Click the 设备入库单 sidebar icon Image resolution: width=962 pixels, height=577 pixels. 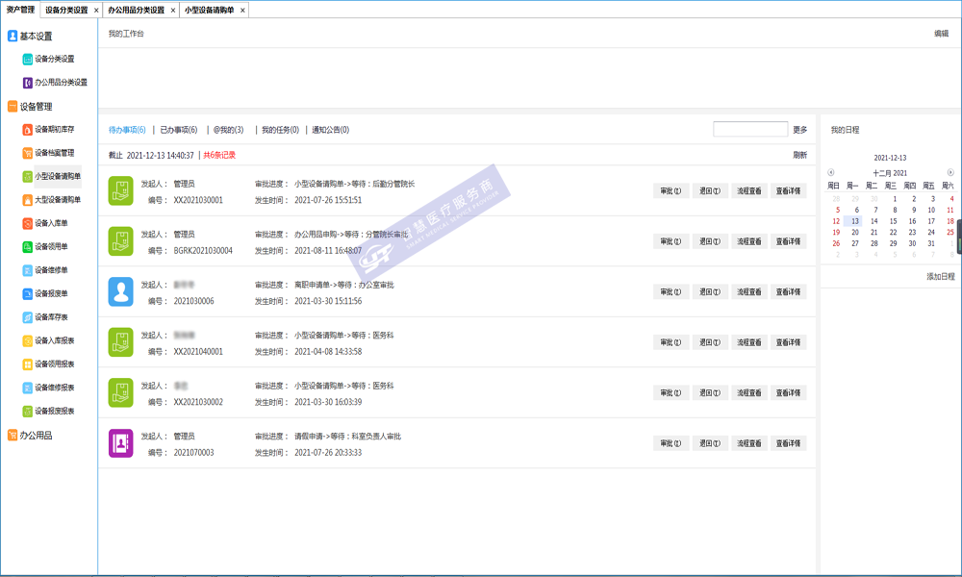tap(27, 223)
